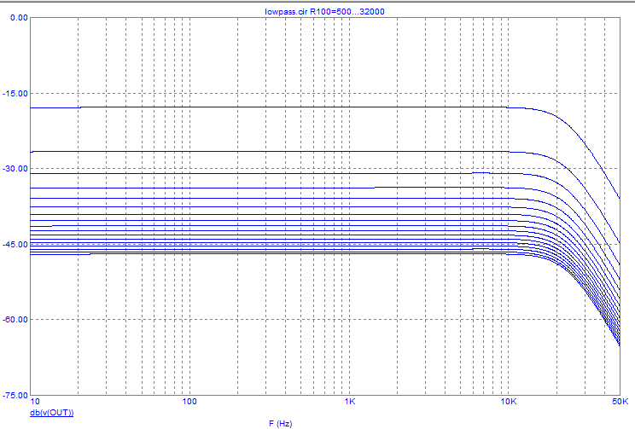The height and width of the screenshot is (429, 635).
Task: Click the 10K x-axis tick label
Action: pyautogui.click(x=509, y=403)
